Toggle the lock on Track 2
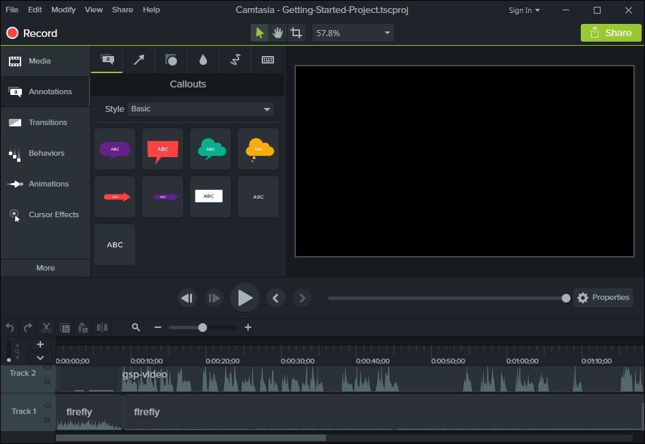The image size is (645, 444). coord(48,380)
